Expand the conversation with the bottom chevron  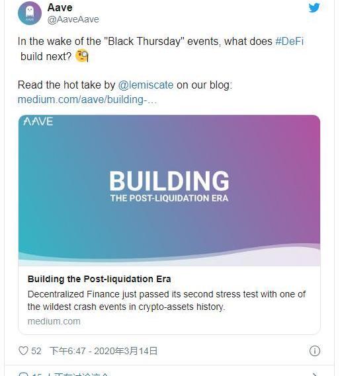tap(316, 374)
